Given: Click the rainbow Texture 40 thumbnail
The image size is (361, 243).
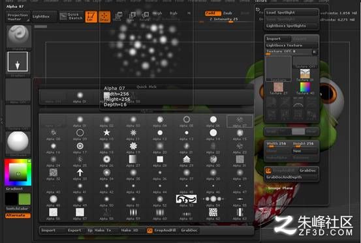Looking at the screenshot, I should [x=306, y=88].
